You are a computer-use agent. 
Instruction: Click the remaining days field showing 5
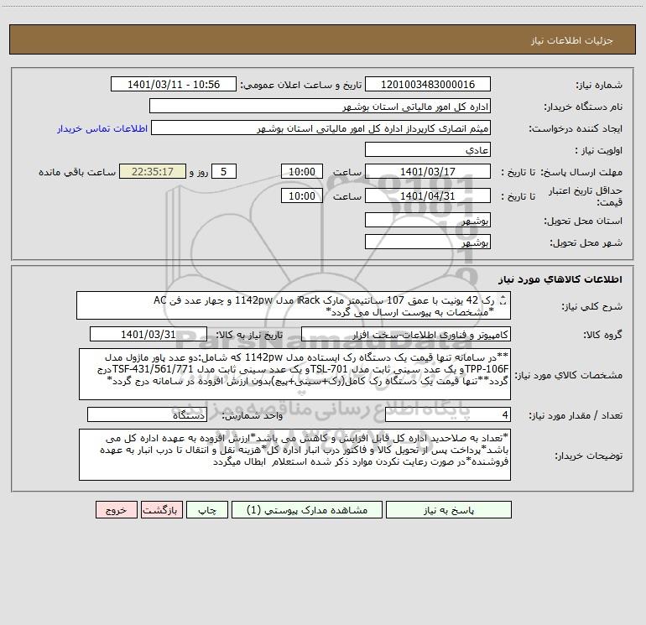[224, 171]
